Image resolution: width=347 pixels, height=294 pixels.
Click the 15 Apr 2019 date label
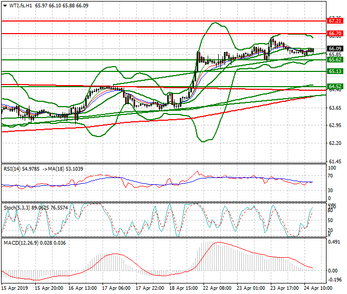(x=15, y=288)
